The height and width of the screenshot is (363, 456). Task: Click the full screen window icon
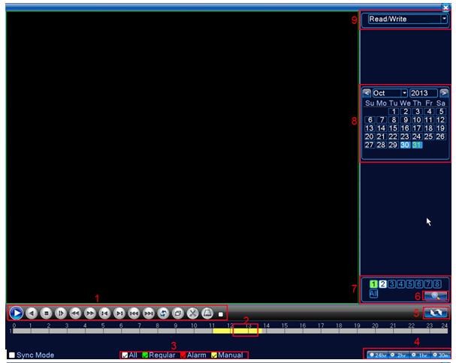177,313
